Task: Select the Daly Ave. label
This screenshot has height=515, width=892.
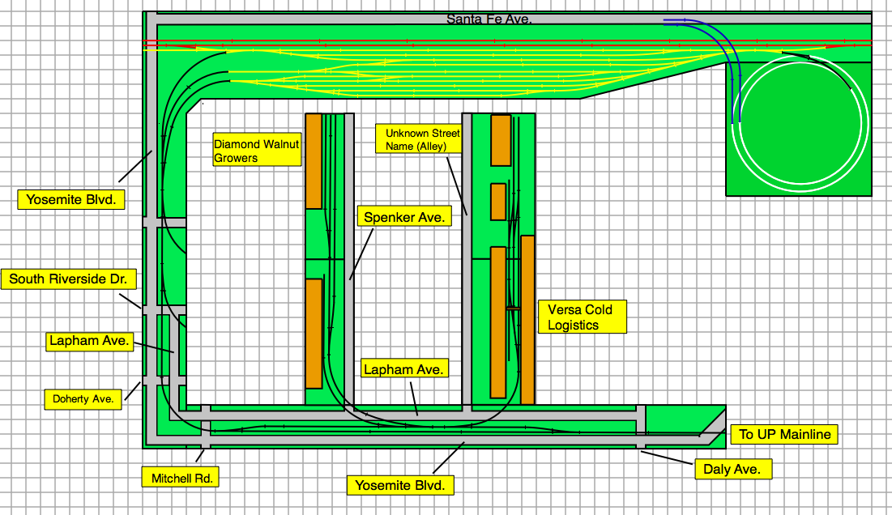Action: click(732, 469)
